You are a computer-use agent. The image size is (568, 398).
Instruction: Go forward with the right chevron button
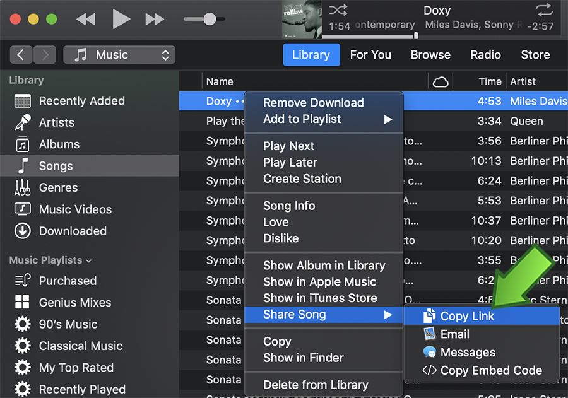tap(45, 55)
